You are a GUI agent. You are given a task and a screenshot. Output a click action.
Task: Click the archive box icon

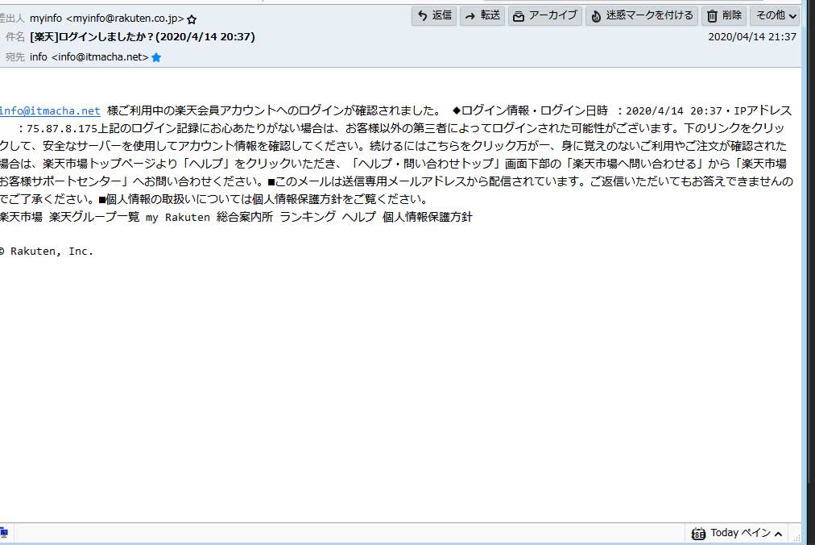click(x=518, y=16)
